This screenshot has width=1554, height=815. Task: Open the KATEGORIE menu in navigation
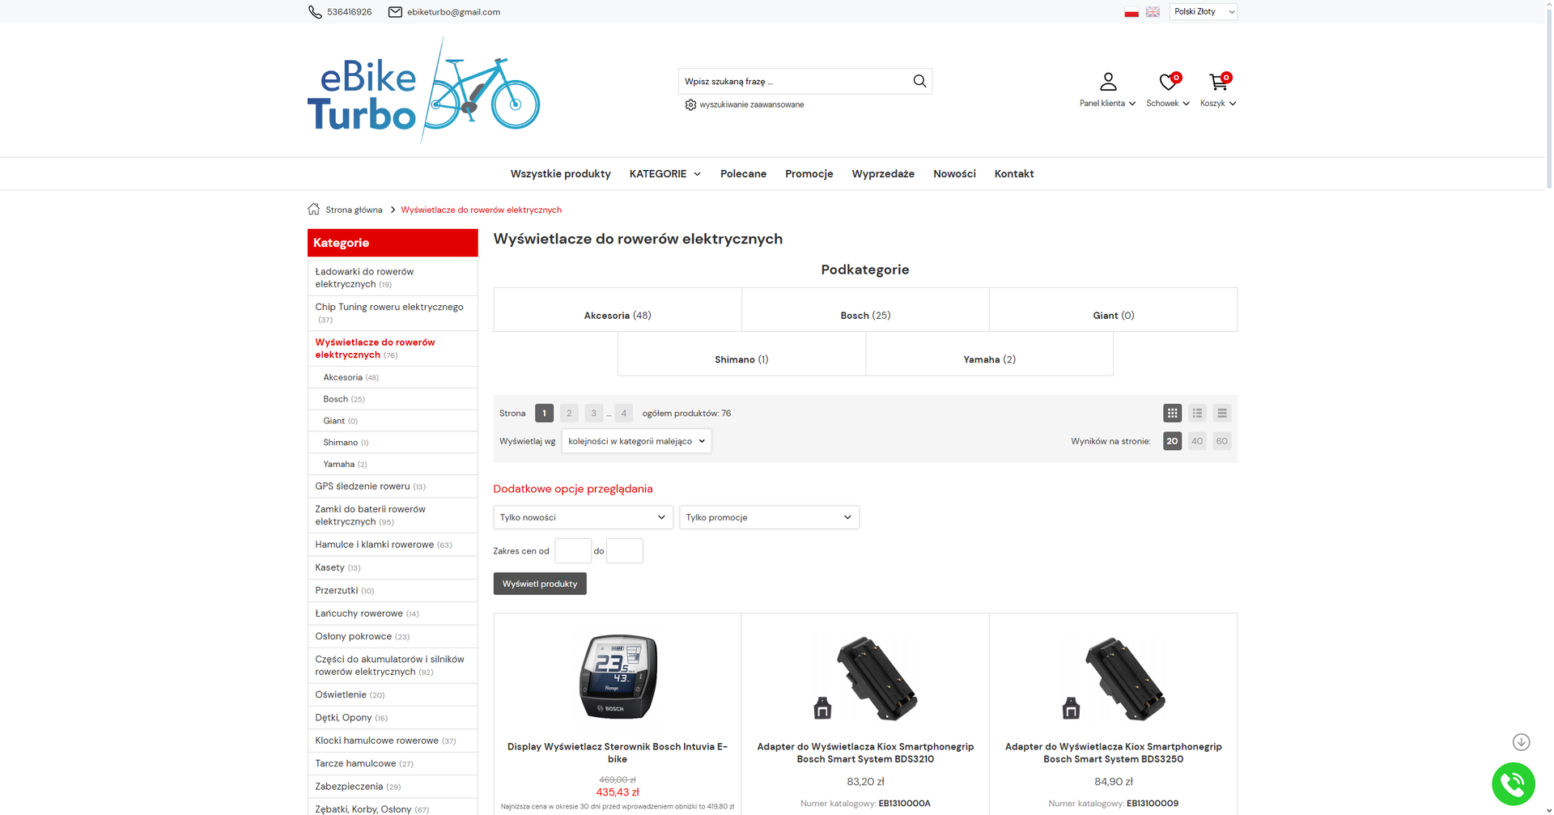point(664,173)
